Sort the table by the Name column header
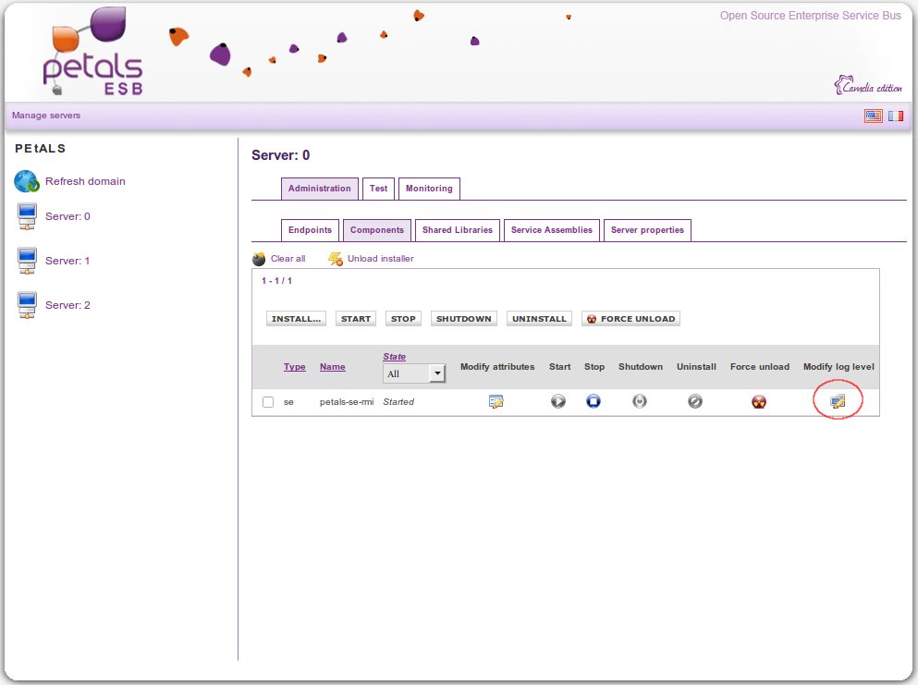The width and height of the screenshot is (918, 685). coord(332,367)
